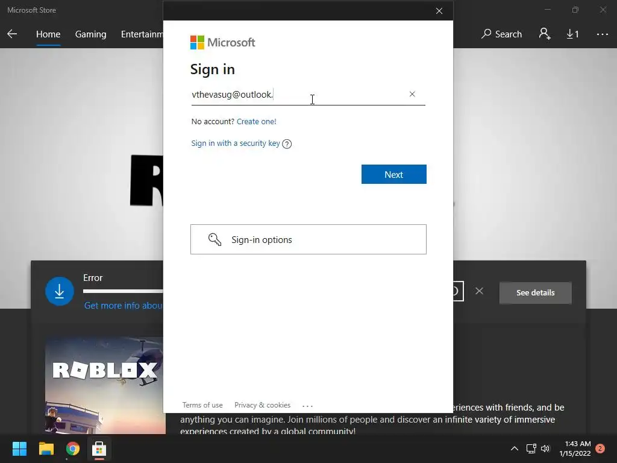Open the Windows Start menu
Image resolution: width=617 pixels, height=463 pixels.
19,449
